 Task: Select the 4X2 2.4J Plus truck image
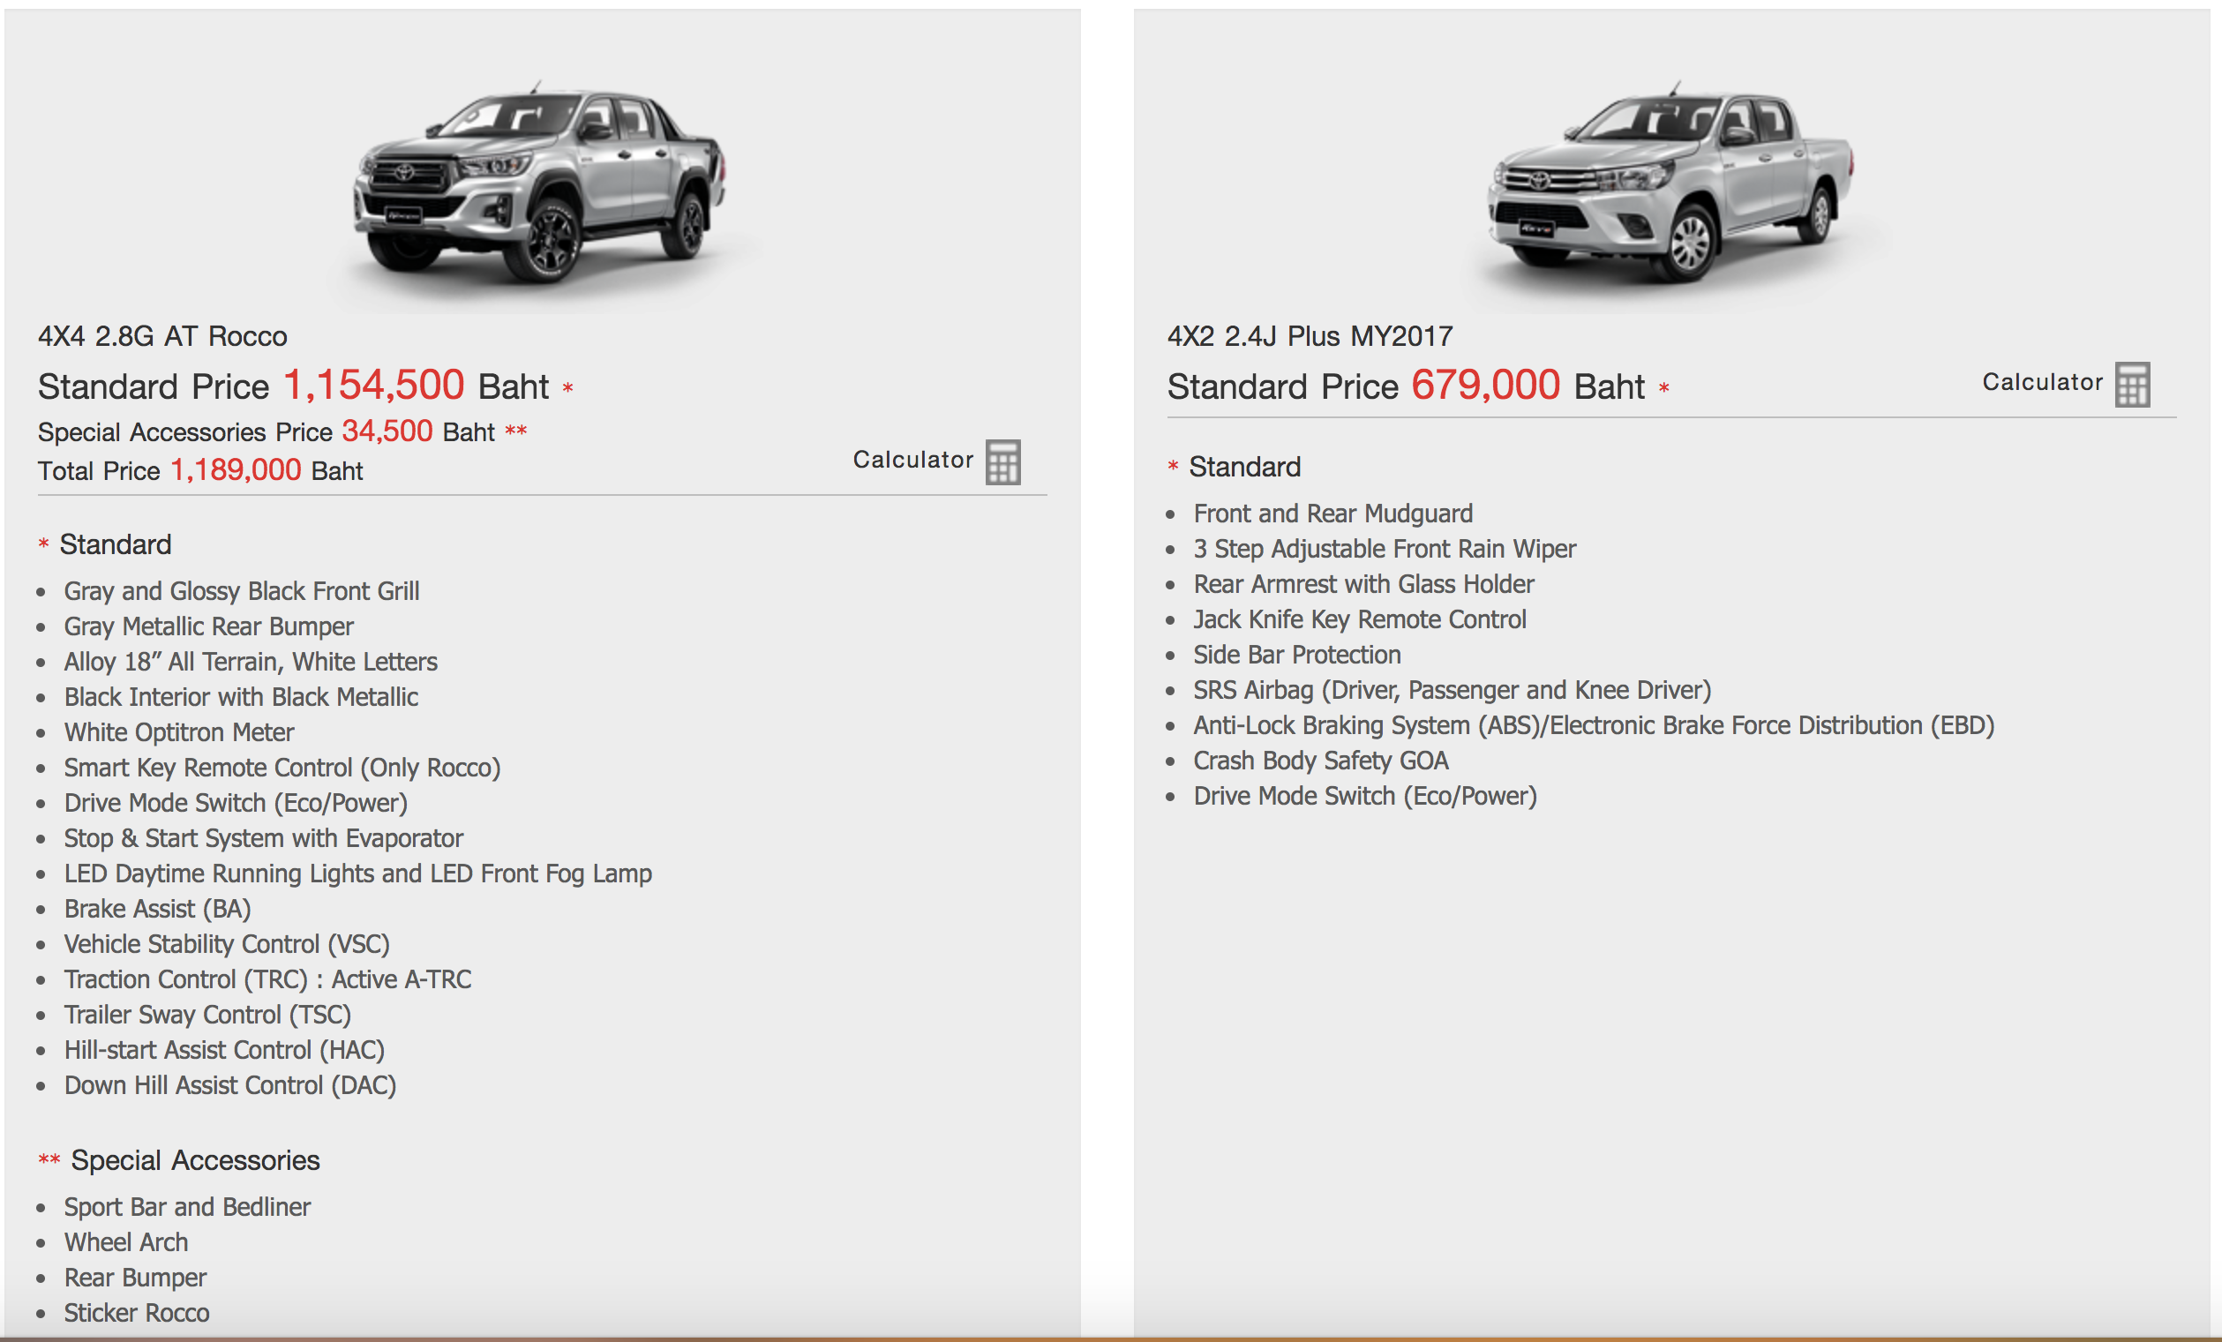(x=1670, y=185)
